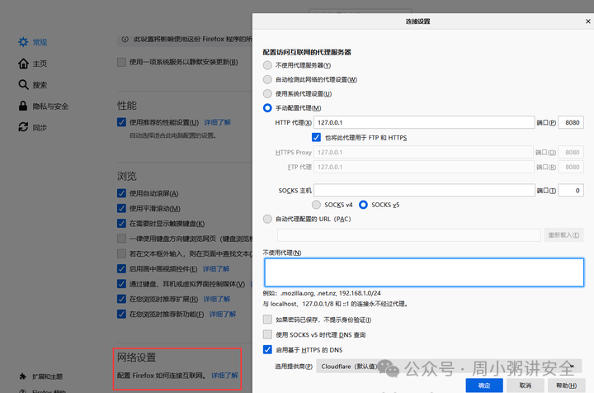Open 详细了解 link beside 在您浏览时推荐新功能
The image size is (594, 393).
click(x=223, y=315)
